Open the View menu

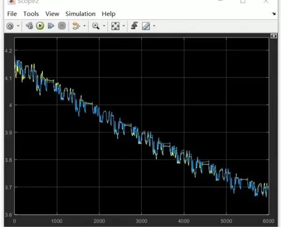tap(52, 14)
